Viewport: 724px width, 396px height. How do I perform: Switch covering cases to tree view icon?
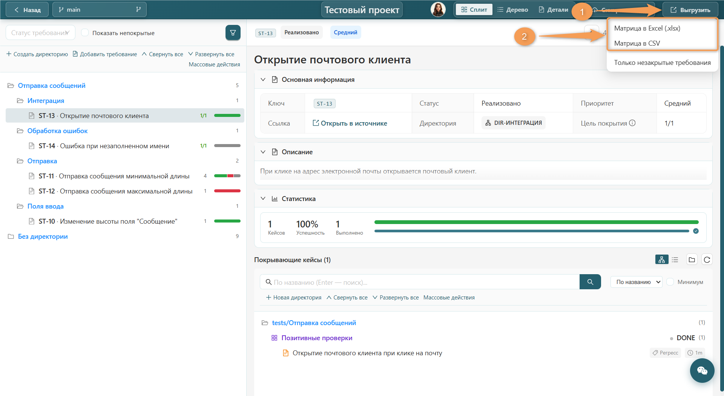click(x=661, y=259)
